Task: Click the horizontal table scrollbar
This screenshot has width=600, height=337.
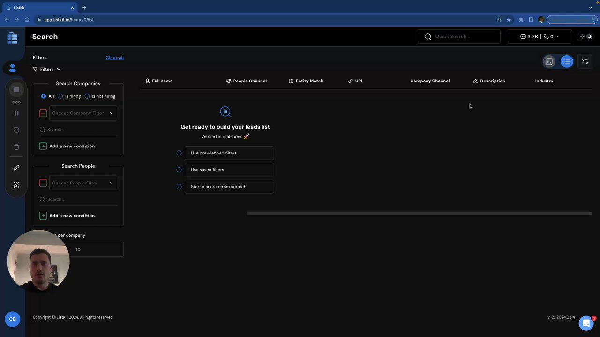Action: pyautogui.click(x=420, y=214)
